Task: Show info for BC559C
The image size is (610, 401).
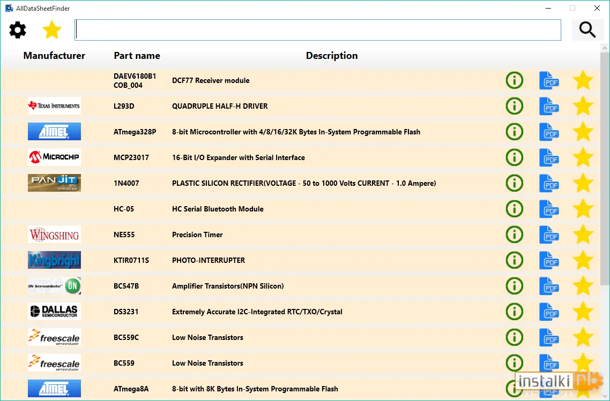Action: click(x=514, y=337)
